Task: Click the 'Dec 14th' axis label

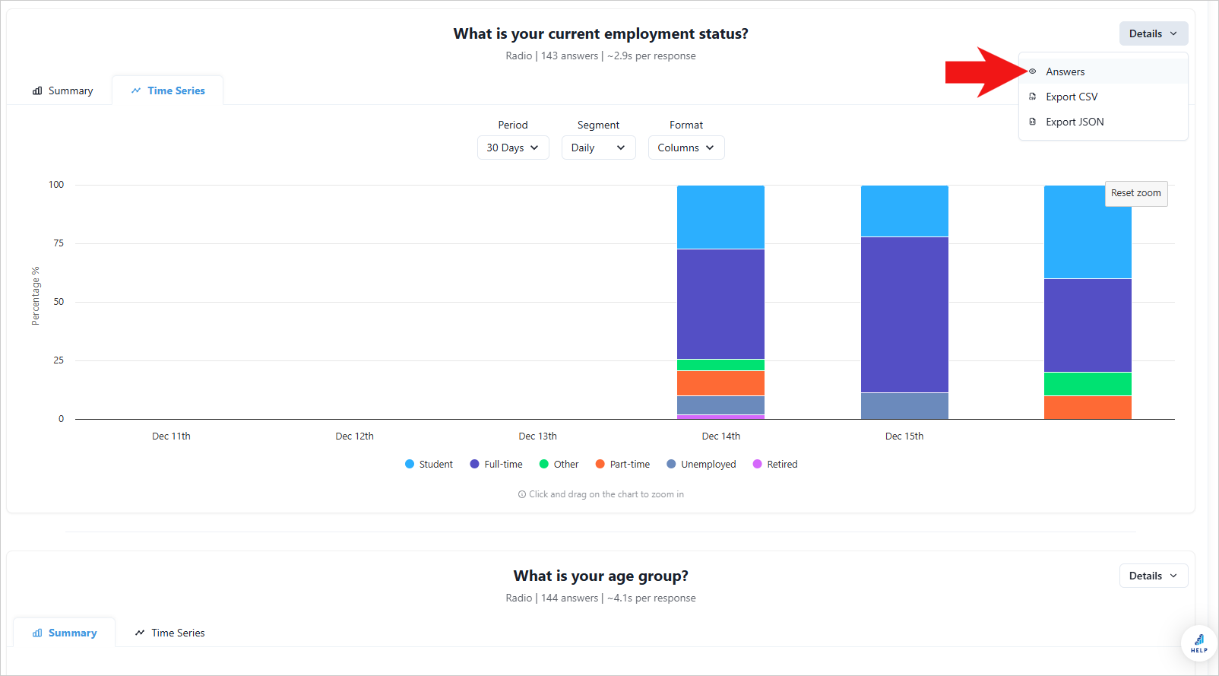Action: pos(720,436)
